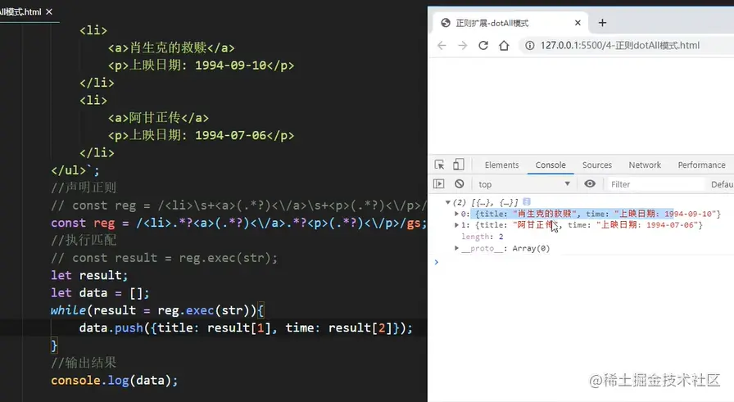Open the top JavaScript context dropdown

coord(523,184)
